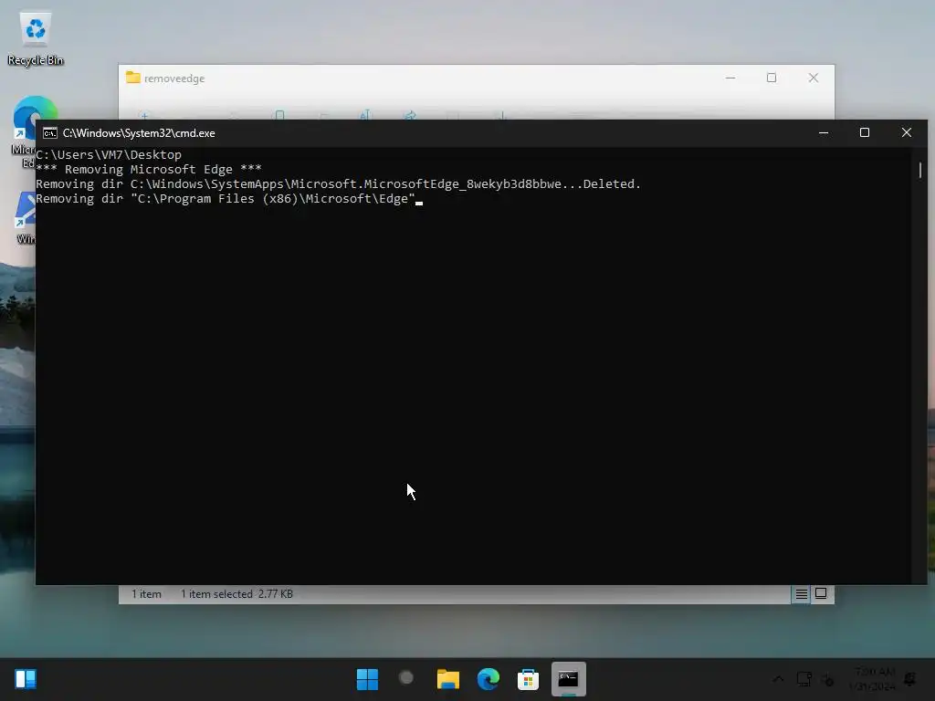Screen dimensions: 935x701
Task: Open the network status tray icon
Action: click(804, 679)
